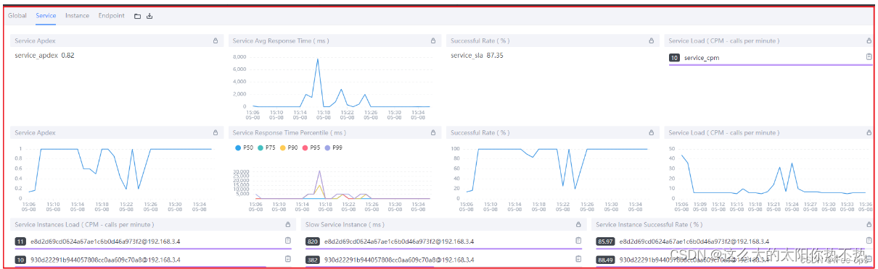Screen dimensions: 878x269
Task: Switch to the Instance tab
Action: coord(77,15)
